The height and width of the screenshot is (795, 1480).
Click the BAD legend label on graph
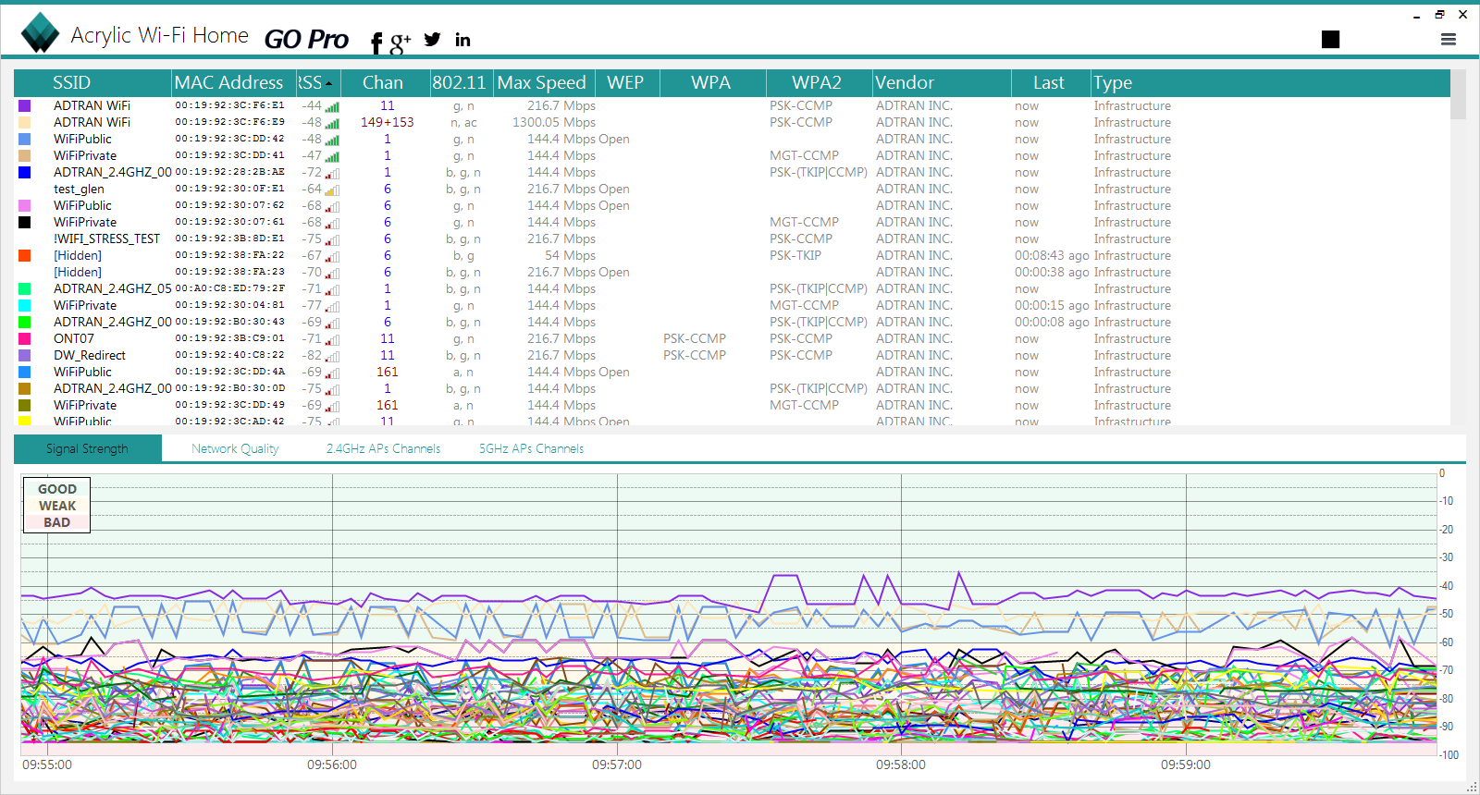(57, 522)
